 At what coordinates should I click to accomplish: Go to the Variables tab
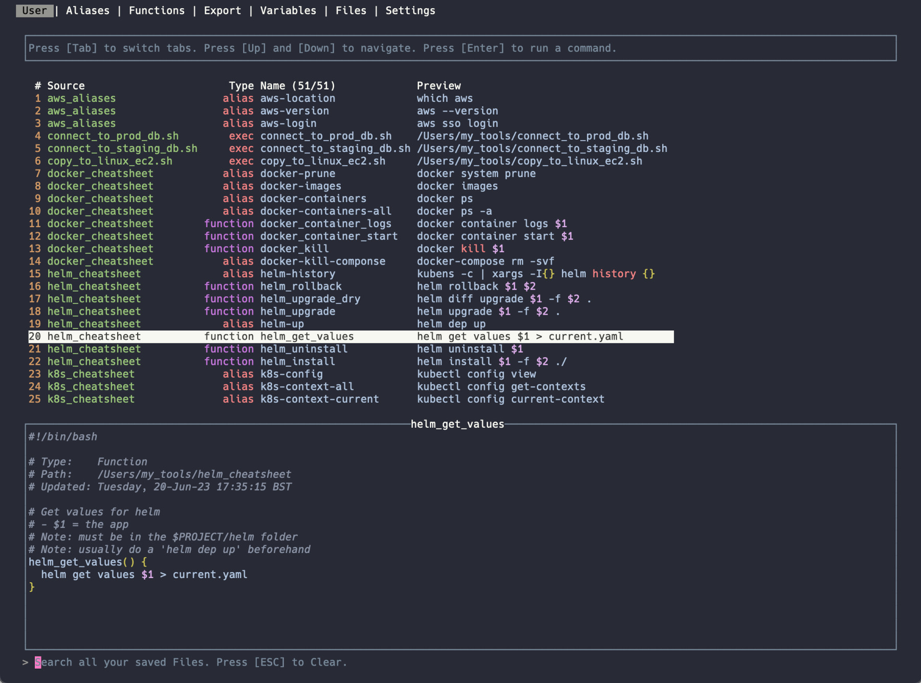click(288, 11)
